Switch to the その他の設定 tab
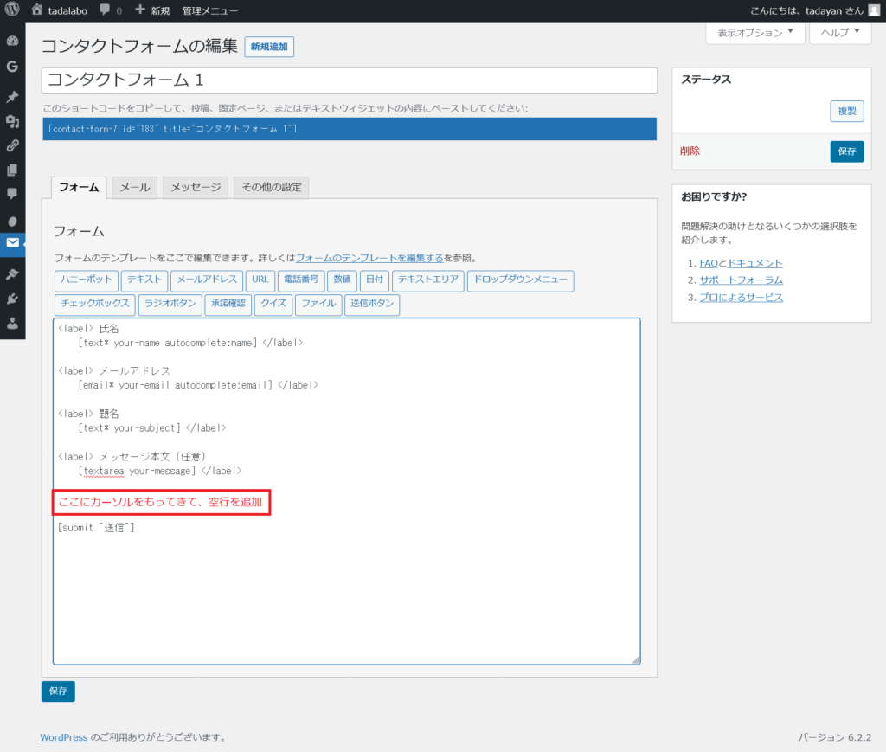 point(271,188)
